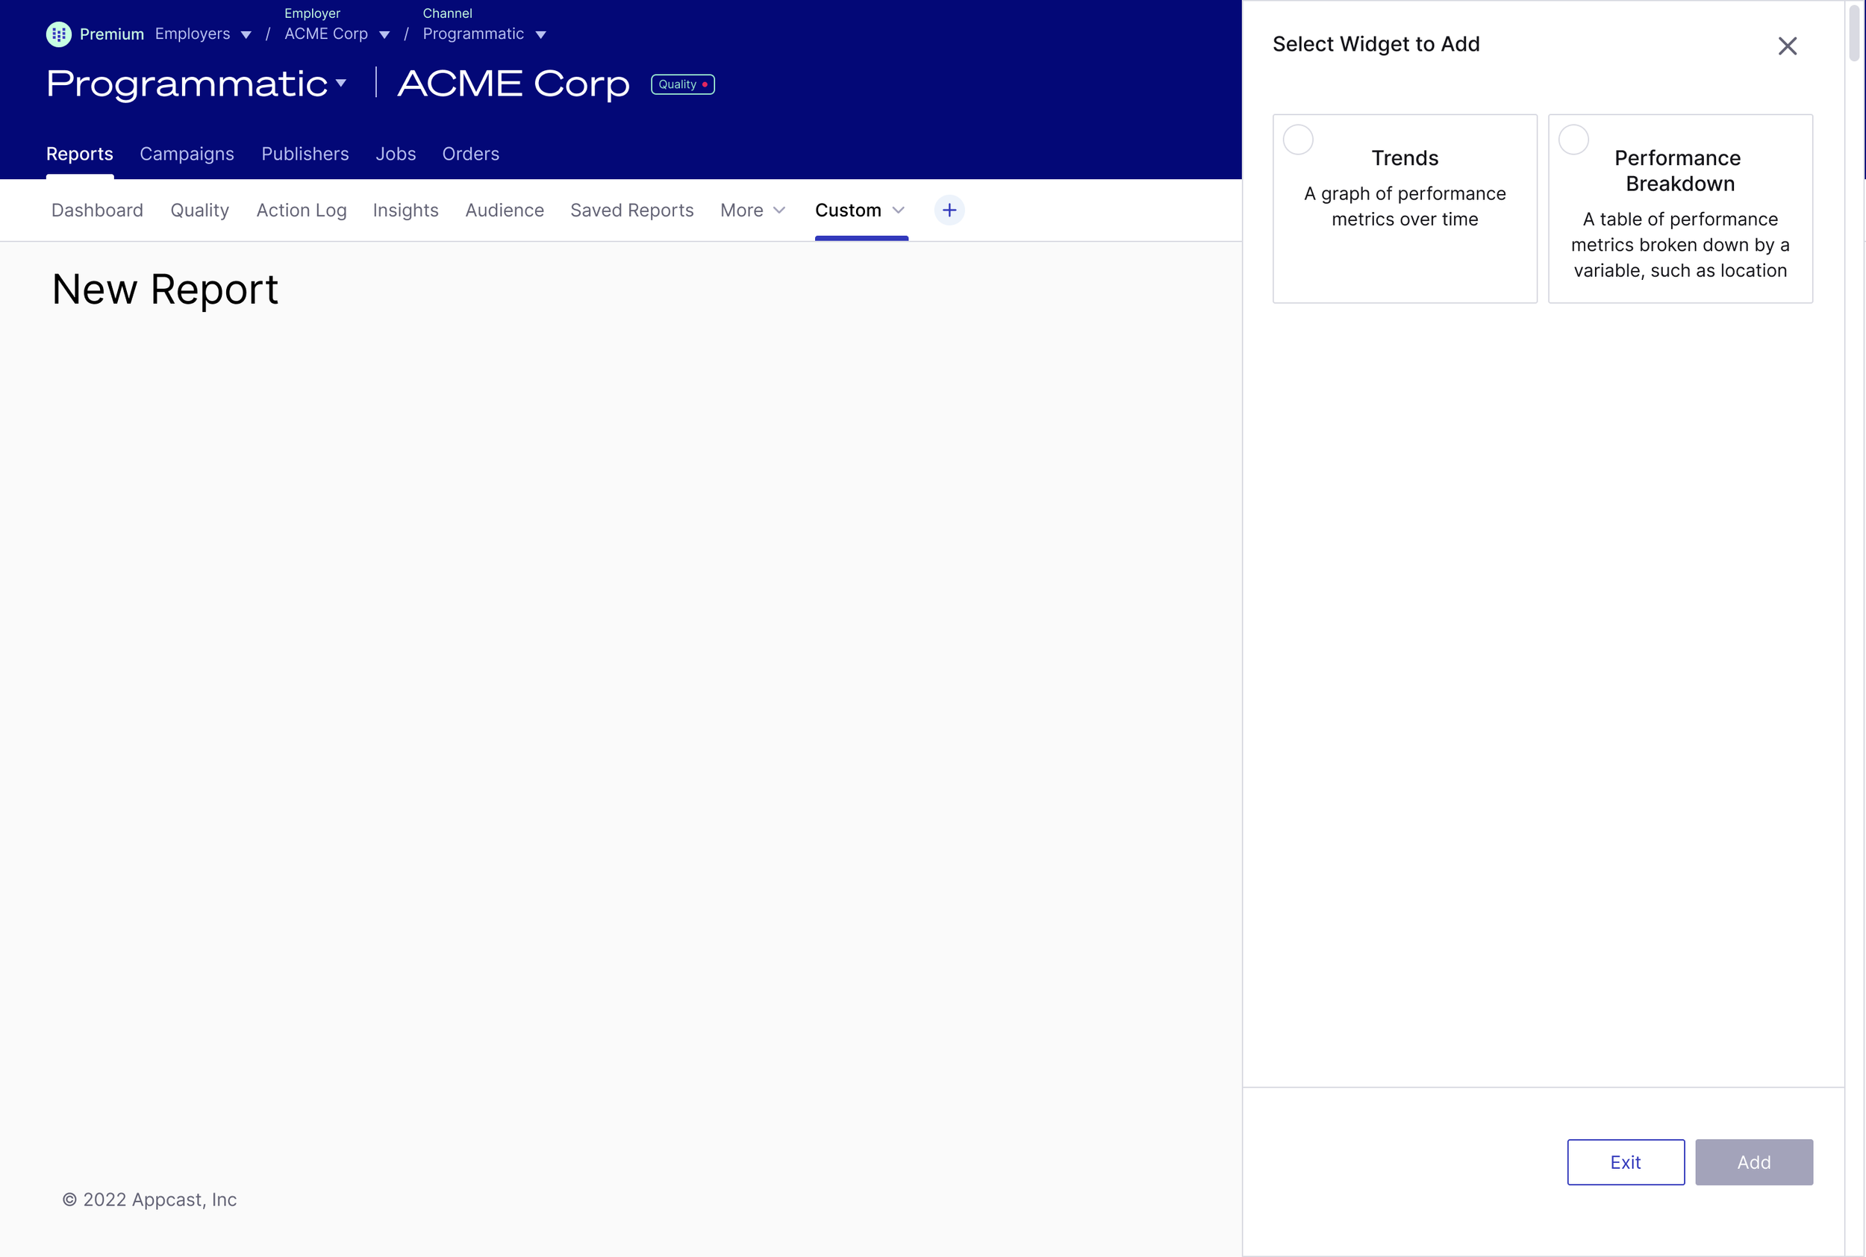Select the Trends widget radio button
The height and width of the screenshot is (1257, 1866).
[1298, 140]
